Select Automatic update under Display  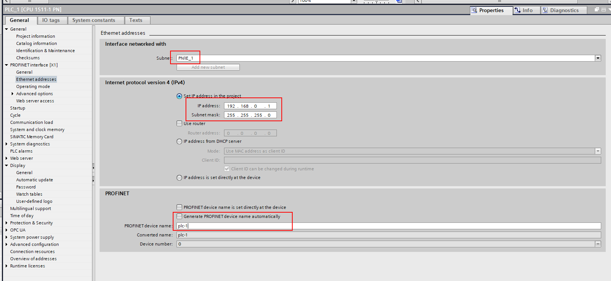(34, 180)
